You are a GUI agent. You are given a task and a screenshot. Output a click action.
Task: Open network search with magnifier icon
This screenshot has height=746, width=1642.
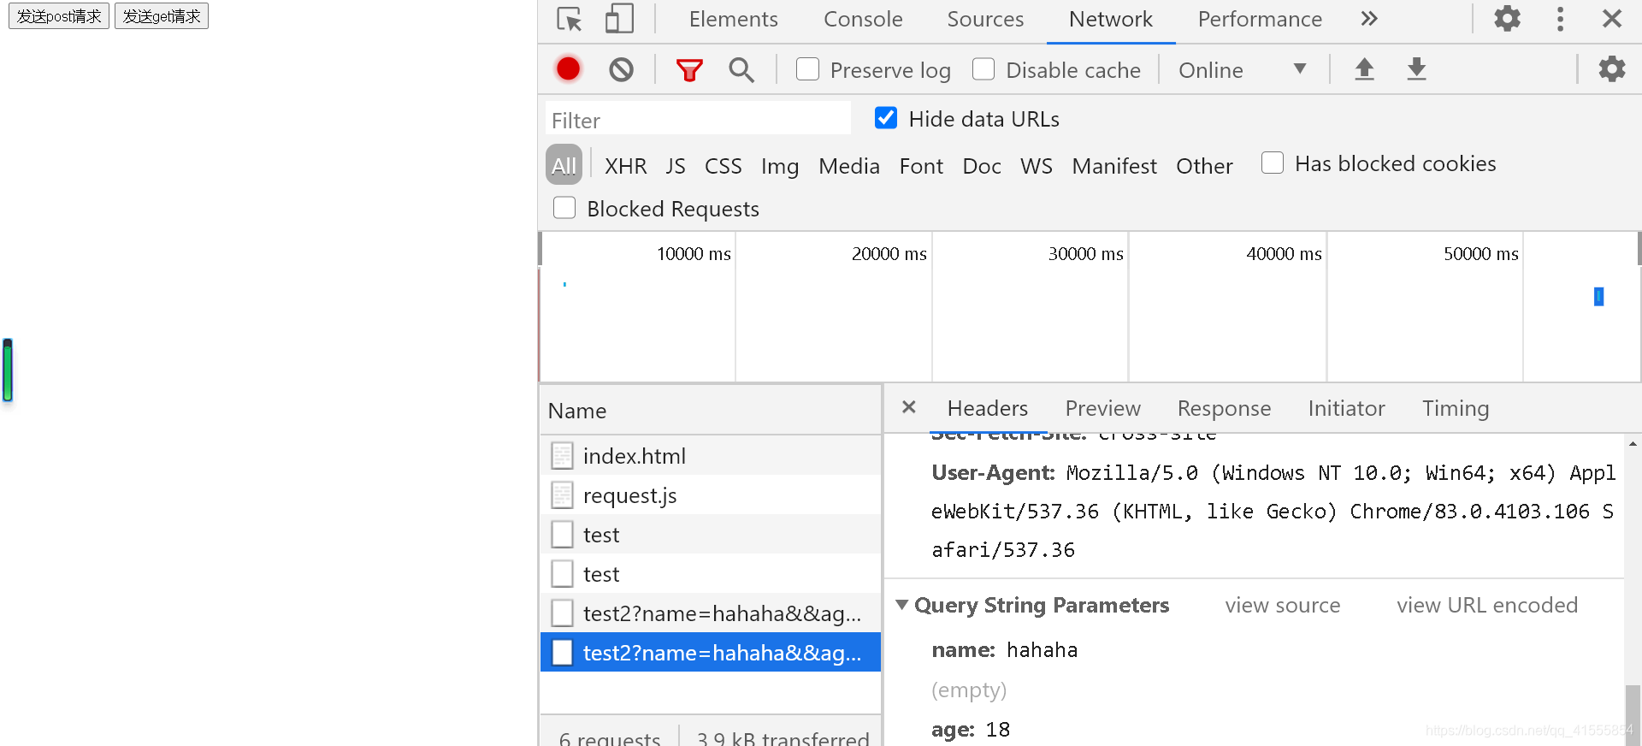coord(741,70)
